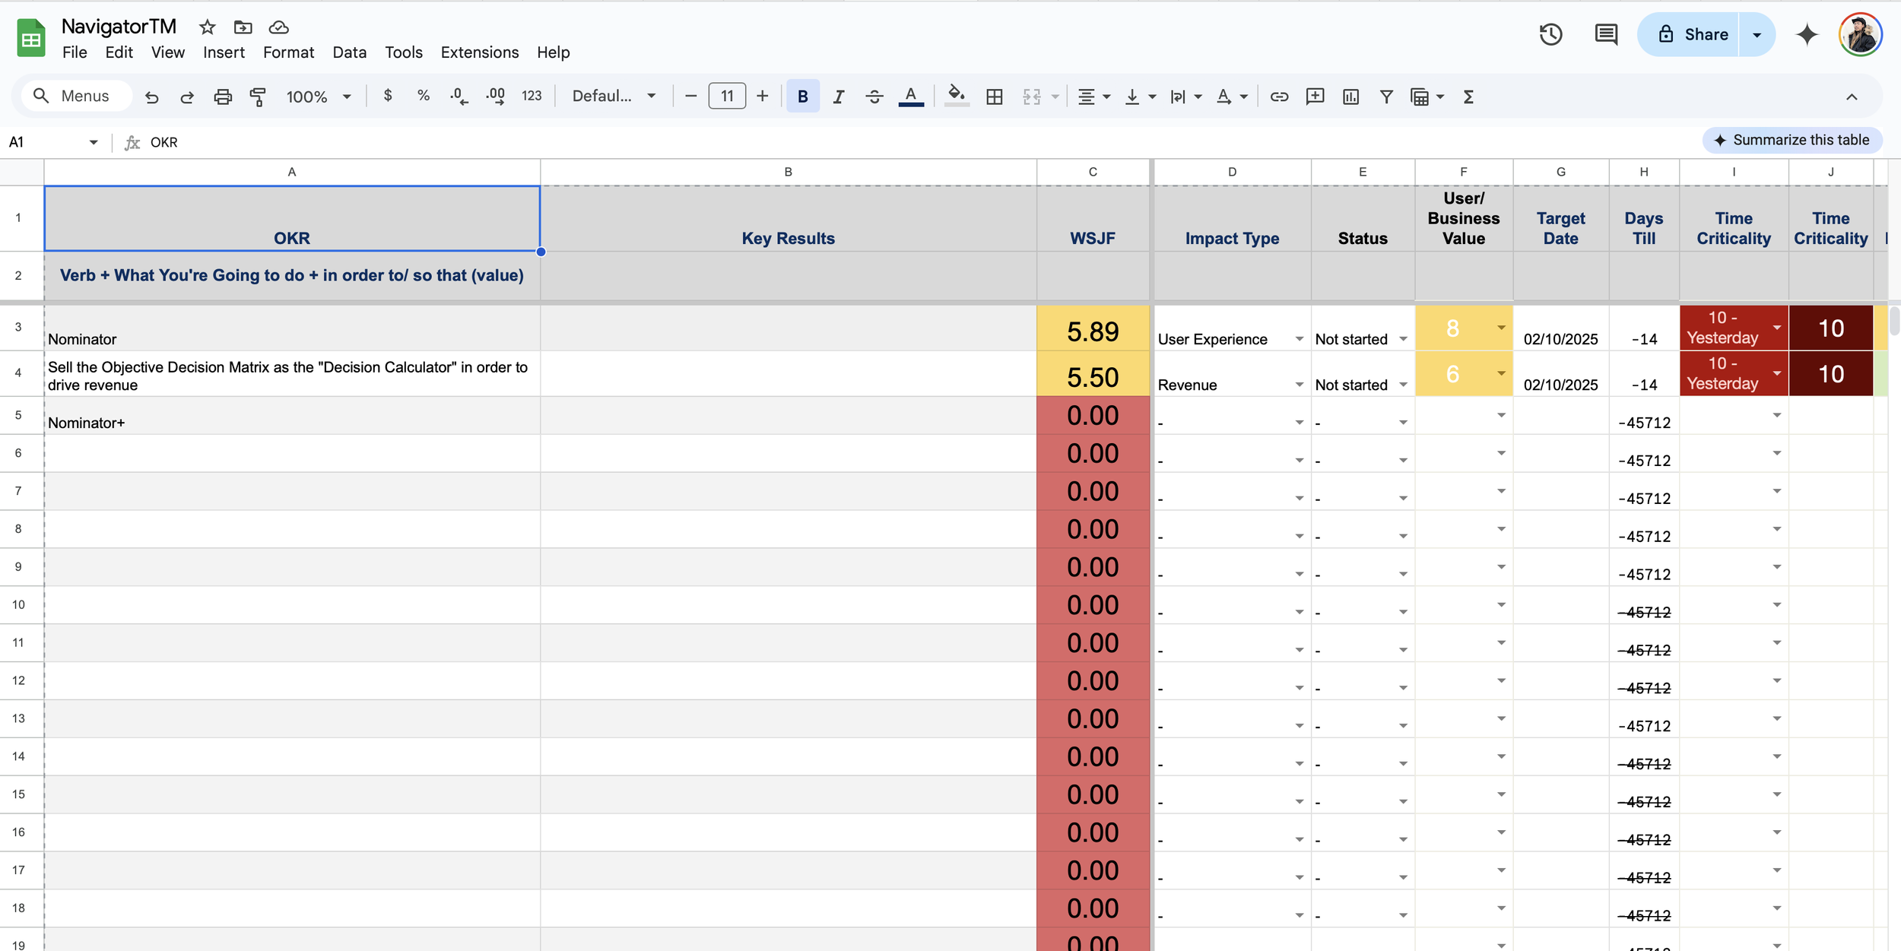Open the Edit menu

(119, 52)
